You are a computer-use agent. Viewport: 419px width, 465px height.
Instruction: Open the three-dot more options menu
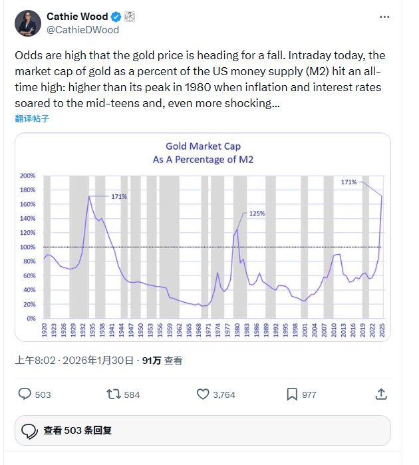[384, 17]
